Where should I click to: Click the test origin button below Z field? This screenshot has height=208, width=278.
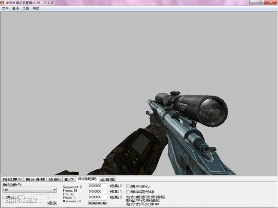[x=98, y=203]
